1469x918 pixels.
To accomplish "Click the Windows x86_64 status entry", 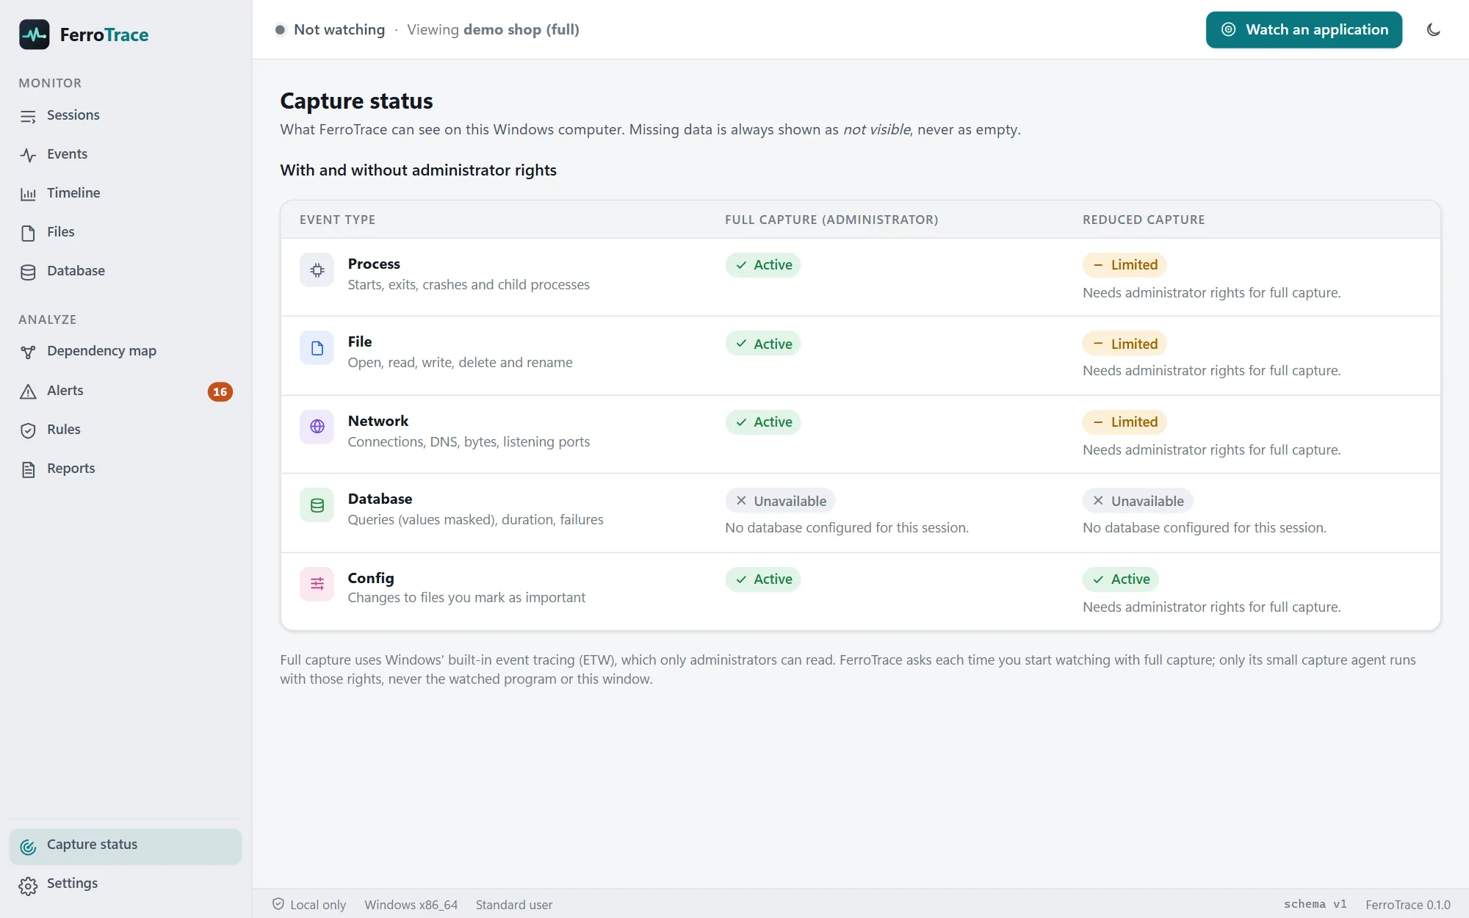I will [x=411, y=905].
